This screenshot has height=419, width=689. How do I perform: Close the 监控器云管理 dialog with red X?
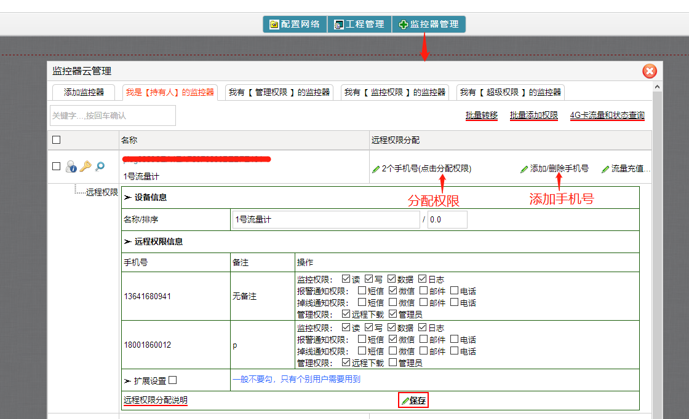(x=649, y=71)
